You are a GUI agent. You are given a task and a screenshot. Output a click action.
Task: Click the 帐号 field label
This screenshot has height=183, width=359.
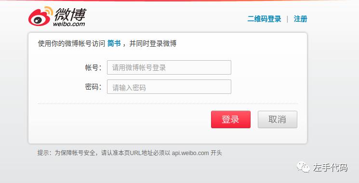pyautogui.click(x=93, y=67)
